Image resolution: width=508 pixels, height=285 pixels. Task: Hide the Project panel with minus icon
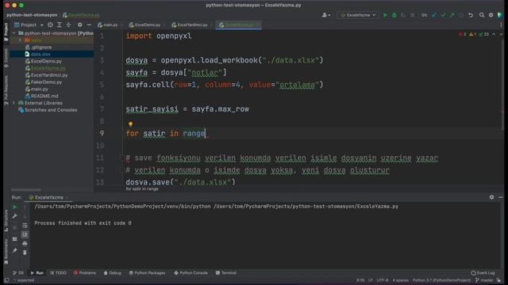pos(89,25)
